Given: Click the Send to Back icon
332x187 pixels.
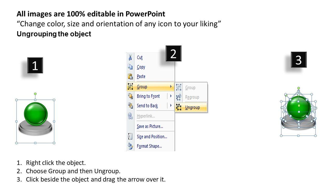Looking at the screenshot, I should (130, 105).
